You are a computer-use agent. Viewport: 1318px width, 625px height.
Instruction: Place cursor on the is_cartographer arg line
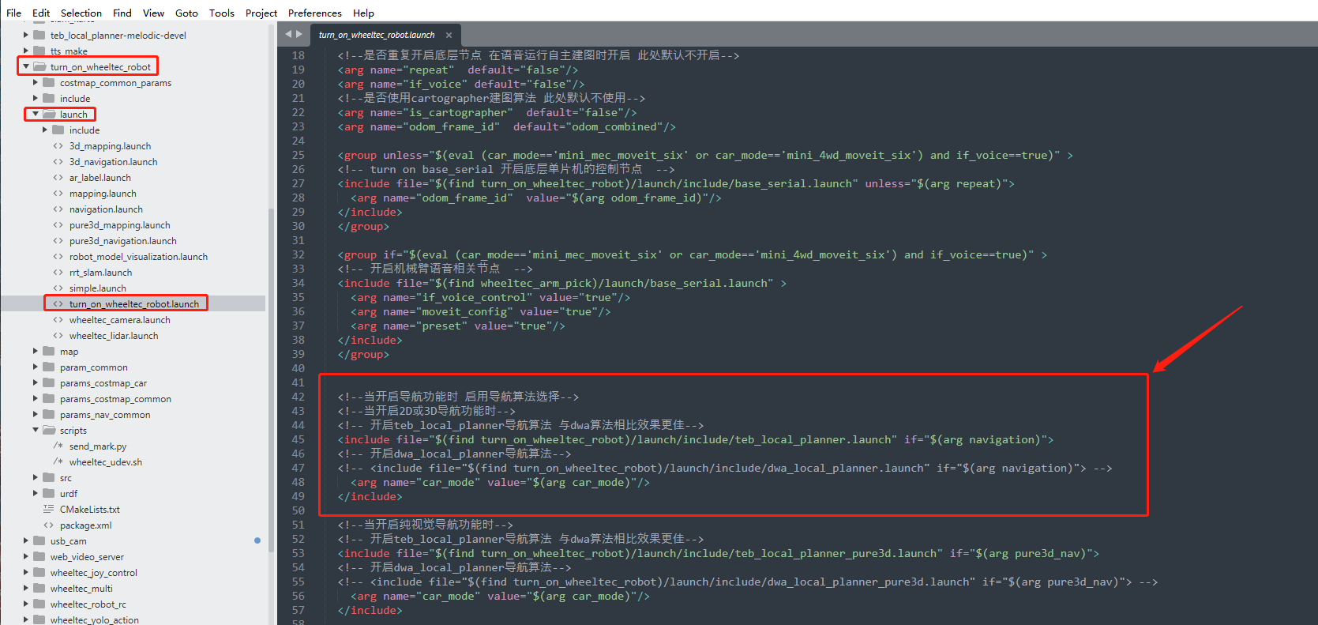click(x=487, y=112)
